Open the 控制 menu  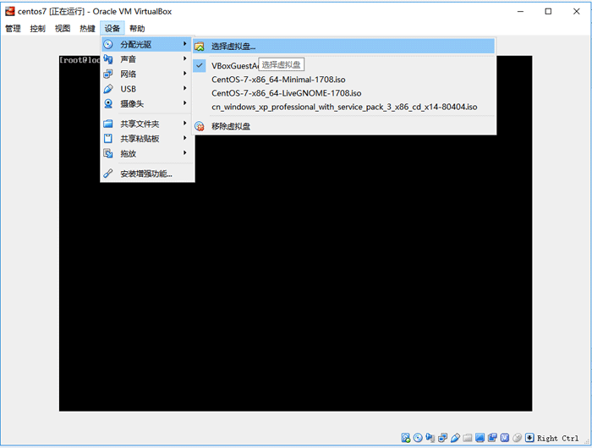point(38,28)
